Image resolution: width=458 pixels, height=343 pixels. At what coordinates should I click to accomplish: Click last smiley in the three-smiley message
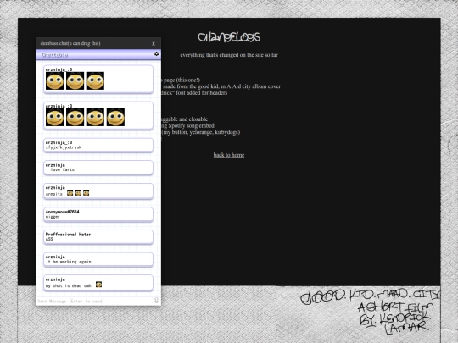coord(95,80)
